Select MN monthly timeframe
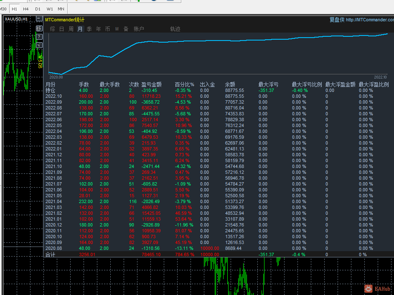This screenshot has width=394, height=295. click(x=61, y=8)
